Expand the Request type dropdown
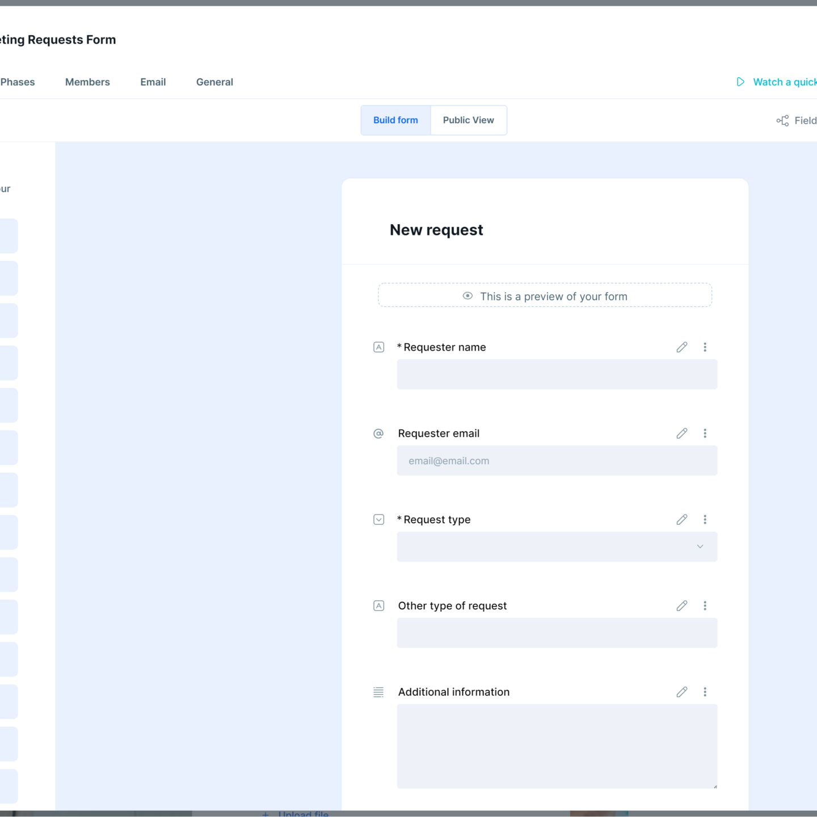 click(557, 546)
